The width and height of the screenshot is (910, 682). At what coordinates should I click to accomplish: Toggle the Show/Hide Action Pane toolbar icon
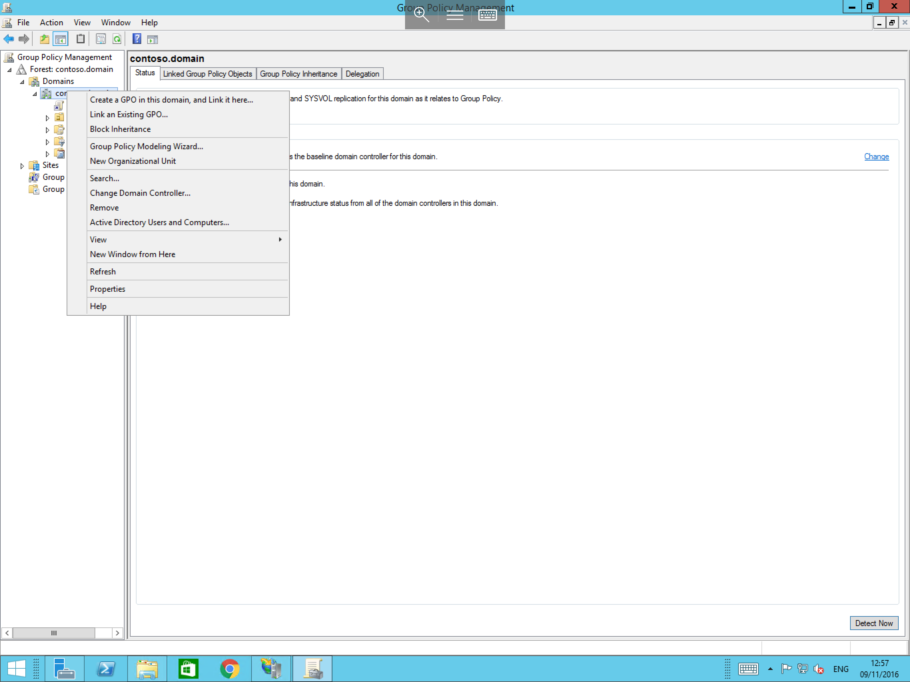[x=153, y=40]
